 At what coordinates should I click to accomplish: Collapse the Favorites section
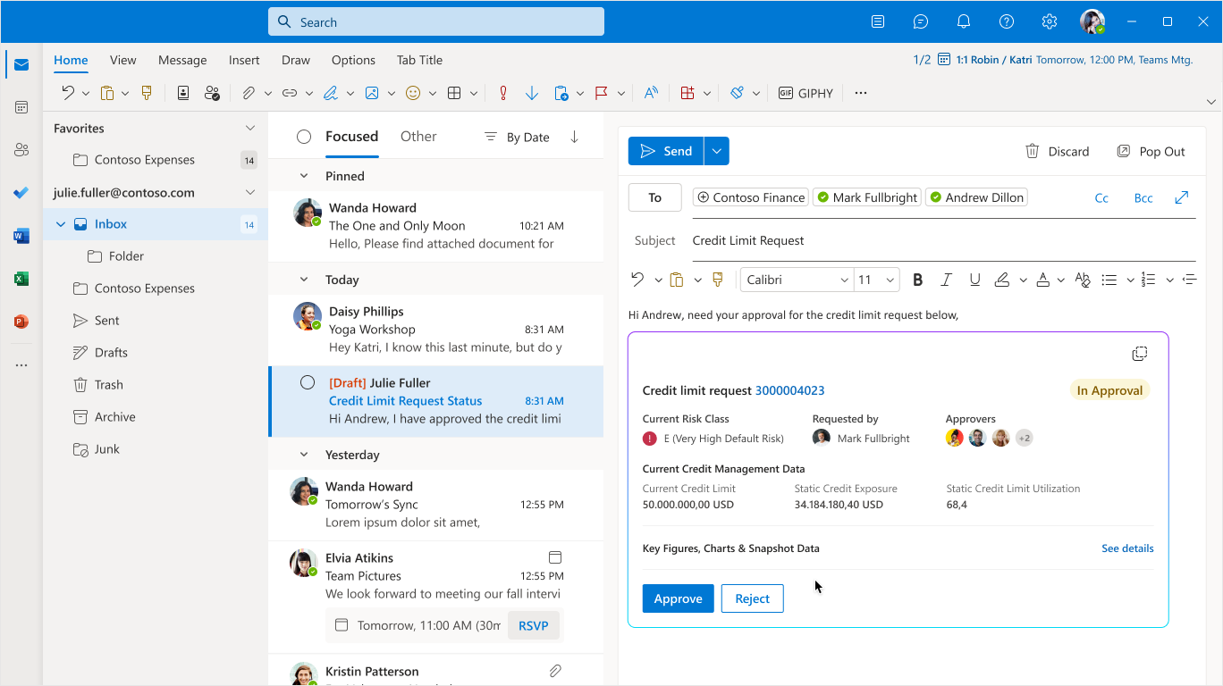[x=250, y=129]
